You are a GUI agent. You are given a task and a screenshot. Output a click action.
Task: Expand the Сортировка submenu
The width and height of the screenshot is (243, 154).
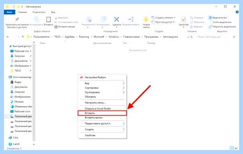102,88
